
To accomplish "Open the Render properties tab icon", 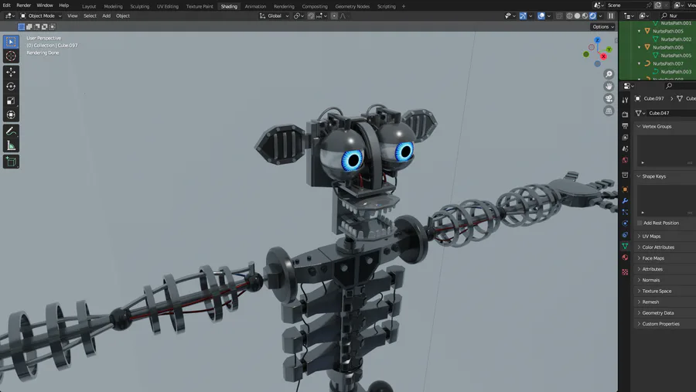I will point(625,114).
